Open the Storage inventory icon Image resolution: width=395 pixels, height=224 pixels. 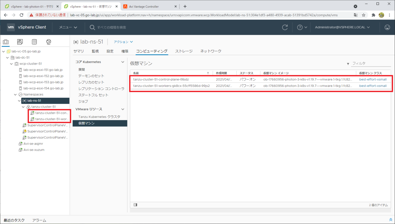point(34,42)
